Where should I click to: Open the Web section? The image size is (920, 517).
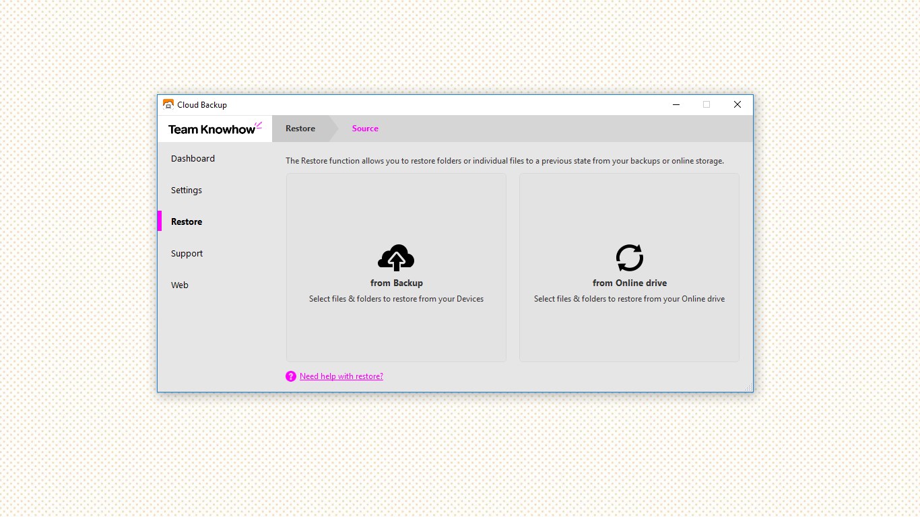point(180,285)
